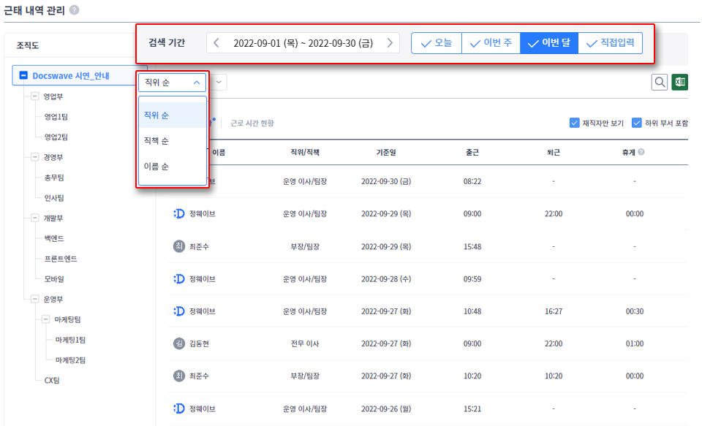
Task: Choose 직위 순 in the sort list
Action: point(173,115)
